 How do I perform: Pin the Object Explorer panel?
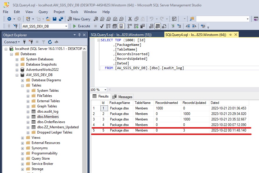(x=79, y=35)
